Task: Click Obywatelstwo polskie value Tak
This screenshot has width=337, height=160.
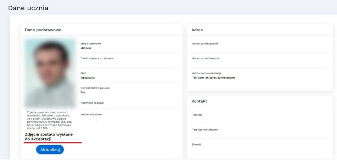Action: [x=83, y=92]
